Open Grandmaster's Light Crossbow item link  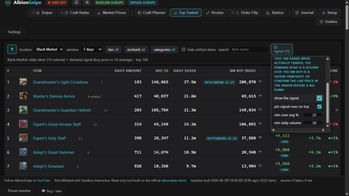tap(60, 82)
